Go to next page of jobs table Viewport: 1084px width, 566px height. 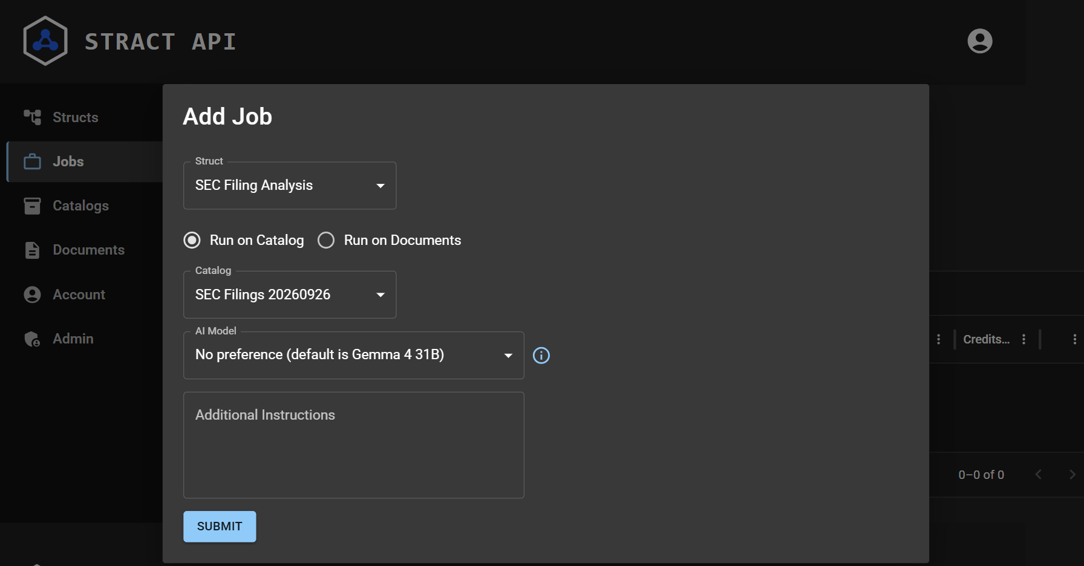[1072, 475]
